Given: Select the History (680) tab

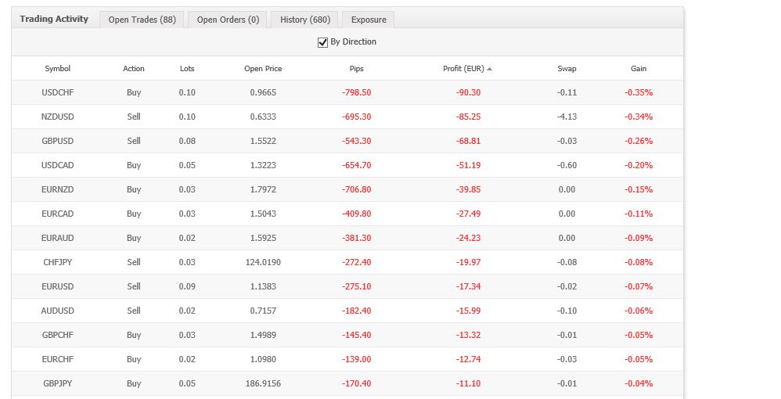Looking at the screenshot, I should point(304,20).
